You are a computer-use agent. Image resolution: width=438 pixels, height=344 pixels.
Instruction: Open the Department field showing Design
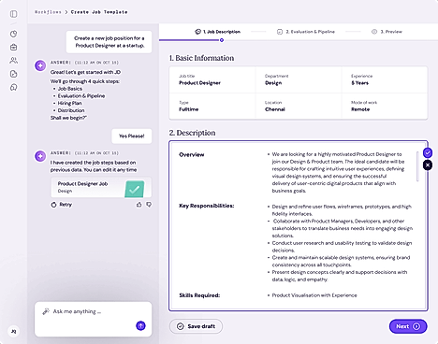pyautogui.click(x=299, y=79)
